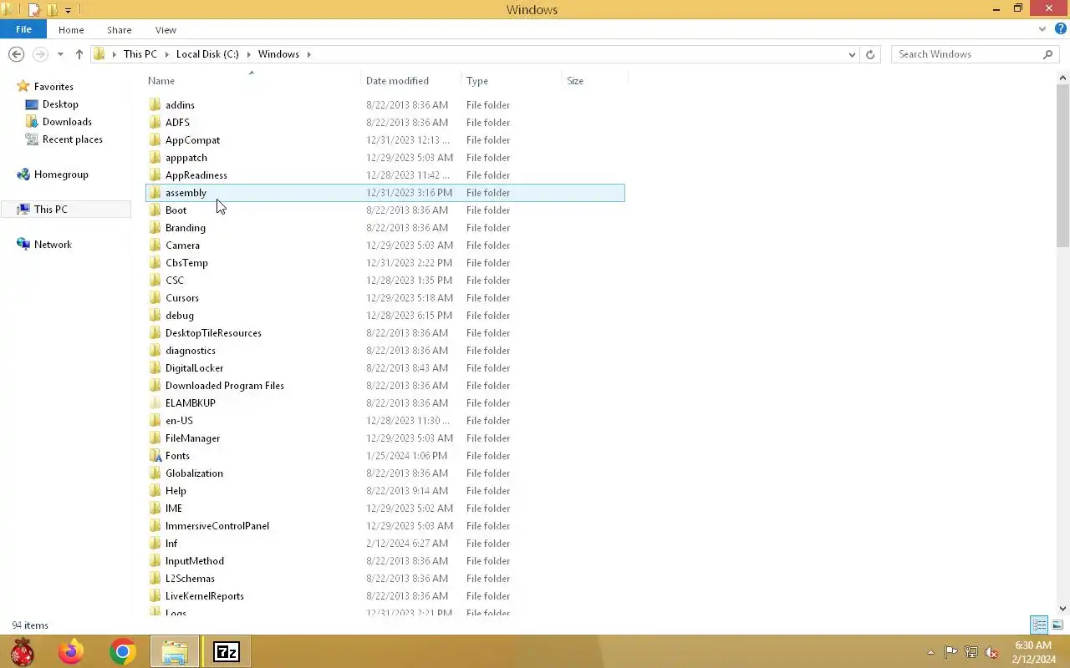The image size is (1070, 668).
Task: Click the Boot folder icon
Action: [155, 210]
